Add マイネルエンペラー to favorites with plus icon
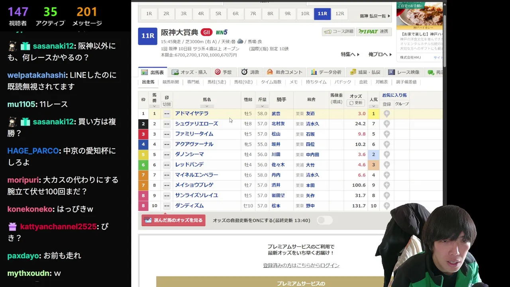The image size is (510, 287). 386,175
